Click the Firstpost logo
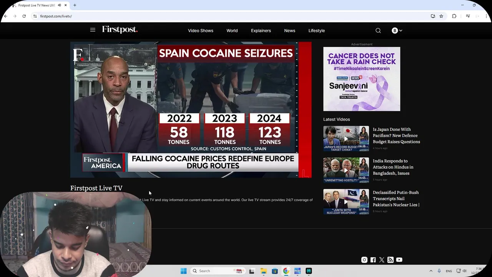This screenshot has width=492, height=277. coord(120,30)
